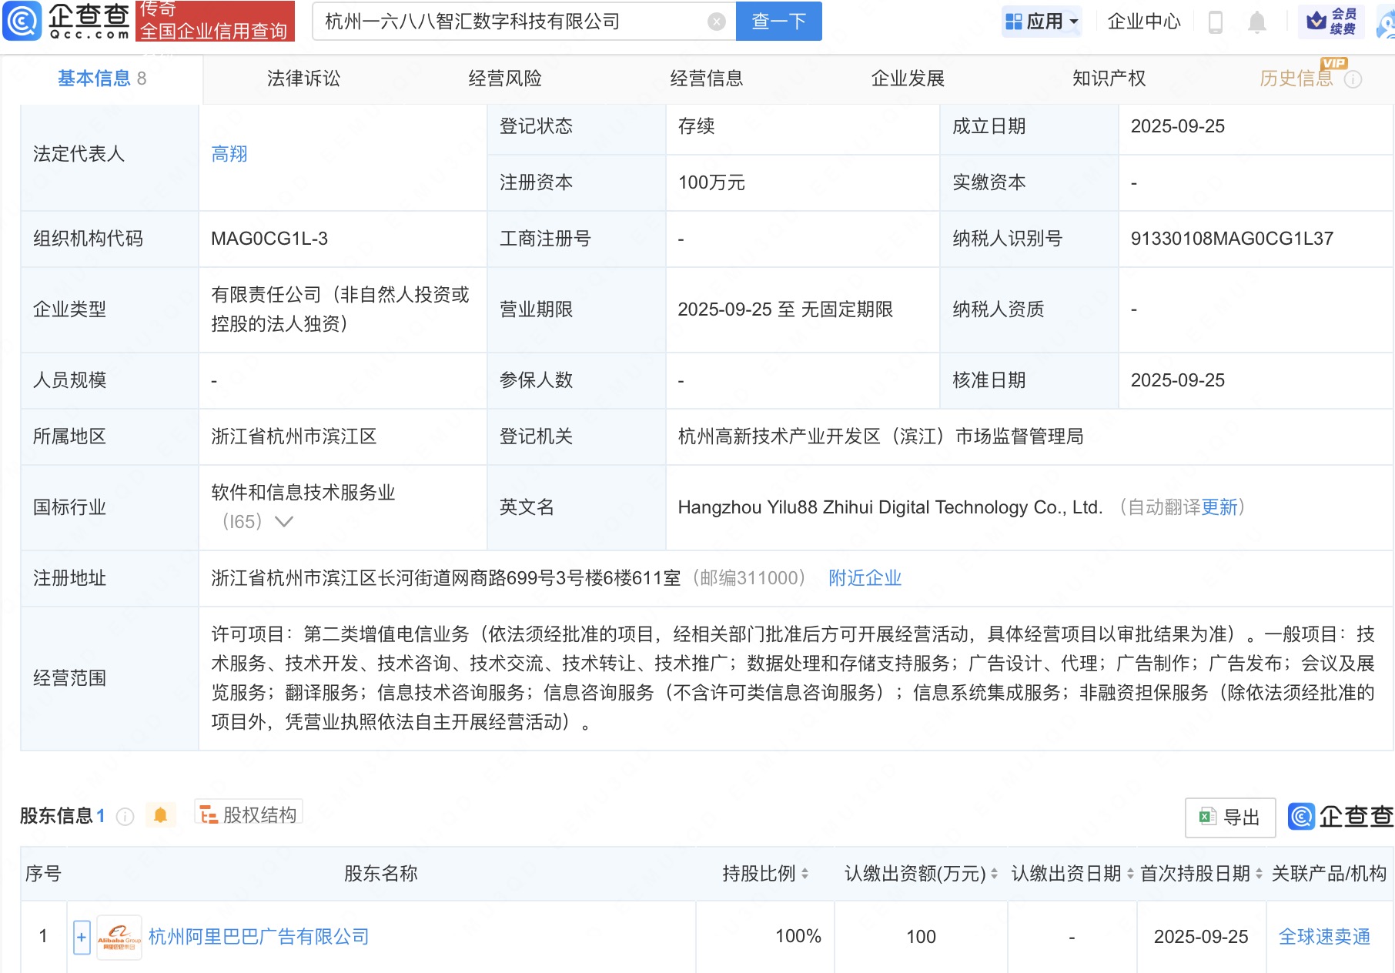
Task: Open the notification bell in header
Action: [x=1256, y=22]
